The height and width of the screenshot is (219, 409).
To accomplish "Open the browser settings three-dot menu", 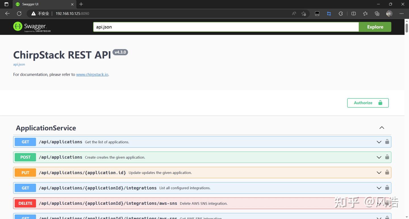I will coord(402,13).
